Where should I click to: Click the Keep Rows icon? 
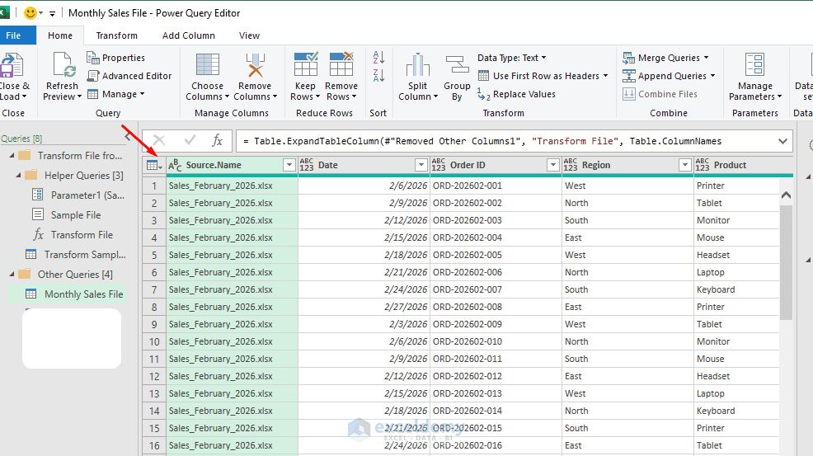[305, 64]
